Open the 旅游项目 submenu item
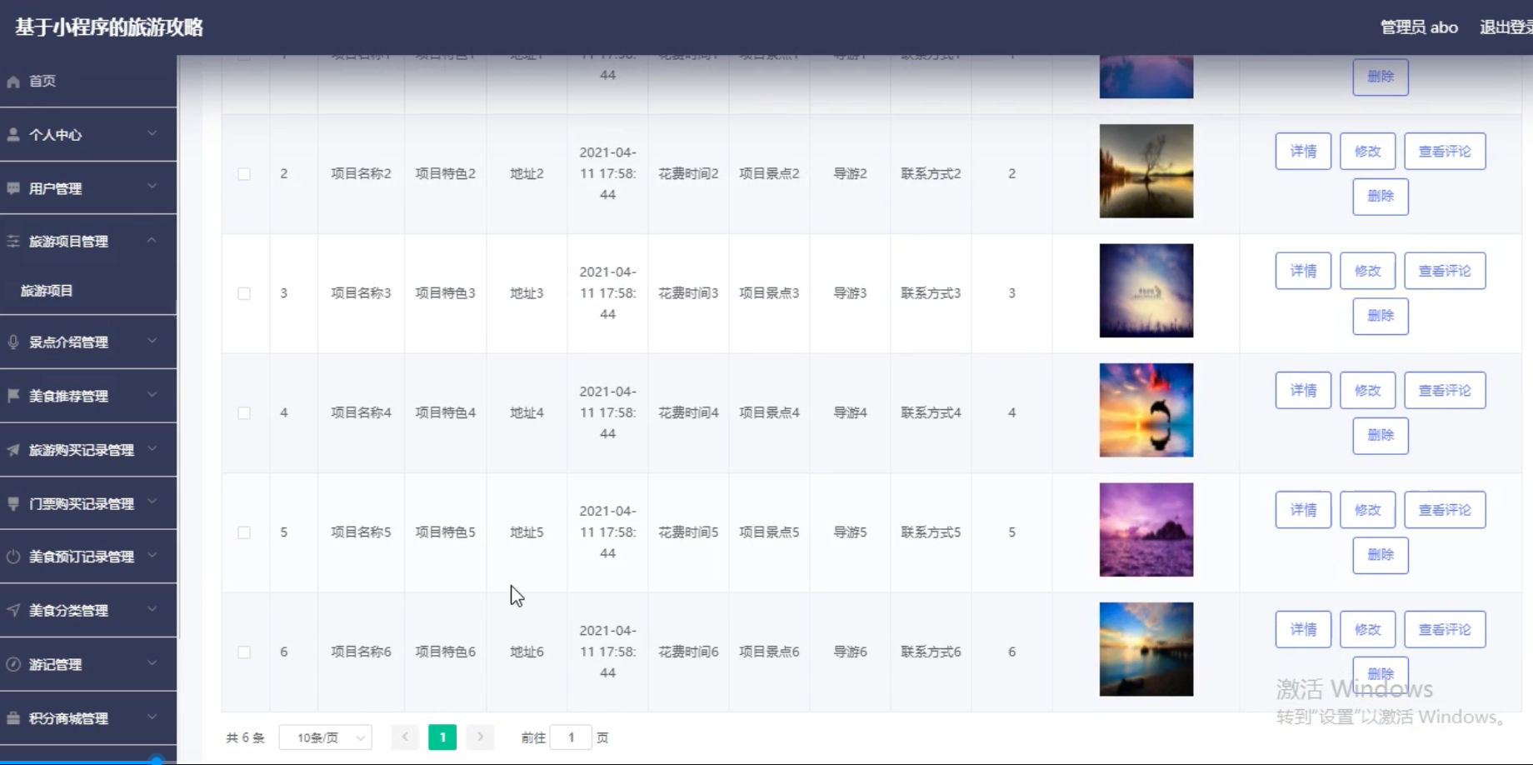 click(47, 291)
